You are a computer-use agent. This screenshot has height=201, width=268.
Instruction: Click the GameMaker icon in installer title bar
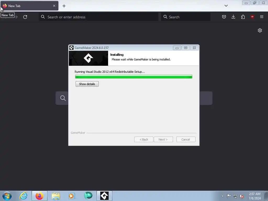(71, 48)
